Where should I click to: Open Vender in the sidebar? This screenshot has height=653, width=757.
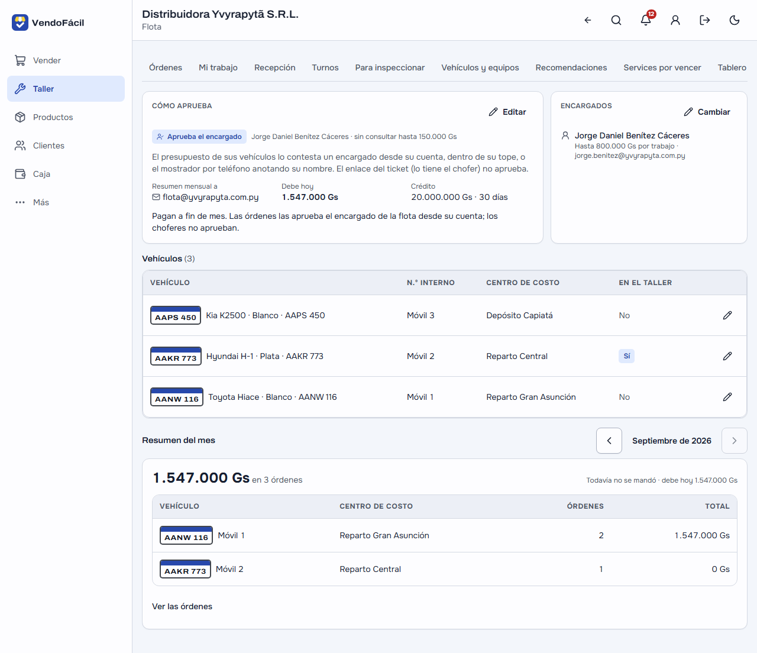[x=66, y=60]
